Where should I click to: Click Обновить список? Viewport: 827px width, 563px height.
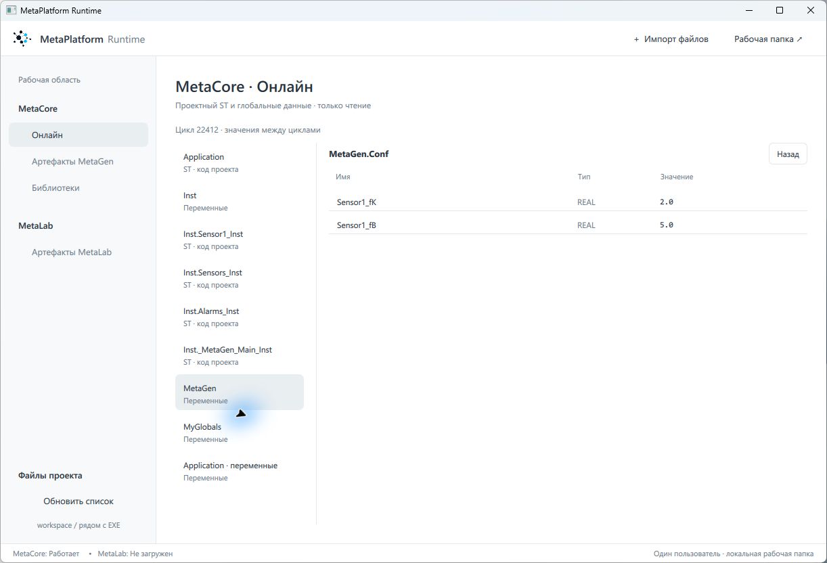click(x=79, y=501)
